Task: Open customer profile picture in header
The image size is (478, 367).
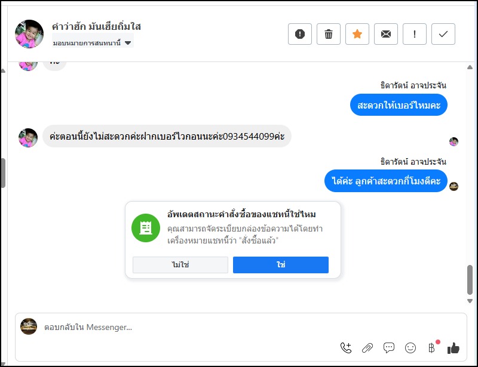Action: (x=29, y=34)
